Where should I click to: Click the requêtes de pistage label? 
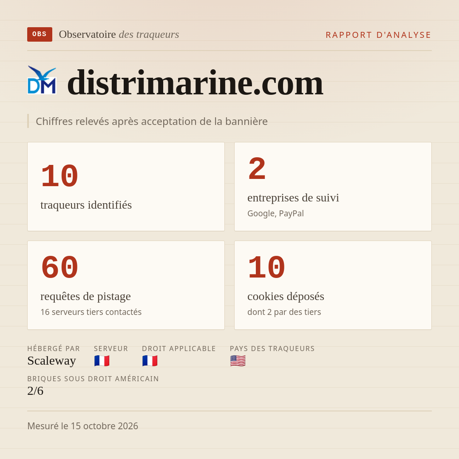pos(85,296)
